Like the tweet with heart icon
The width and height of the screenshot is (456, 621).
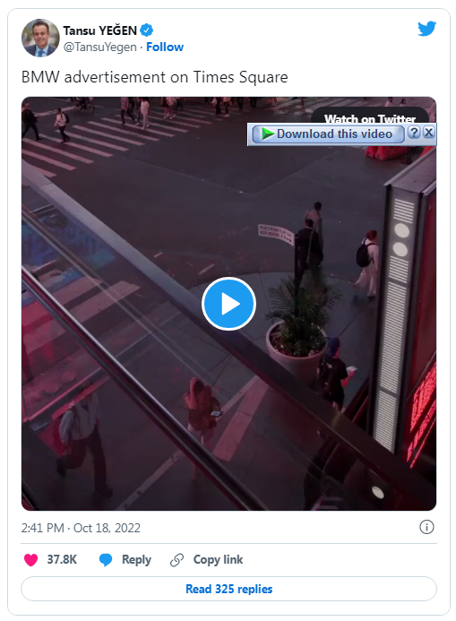coord(30,559)
